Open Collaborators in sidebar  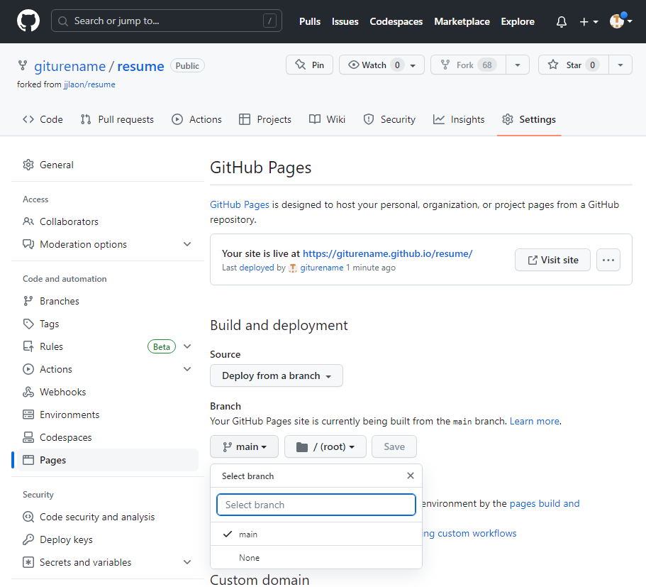(x=108, y=221)
